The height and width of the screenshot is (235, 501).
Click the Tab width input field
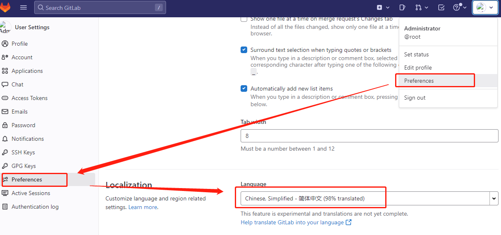coord(370,136)
